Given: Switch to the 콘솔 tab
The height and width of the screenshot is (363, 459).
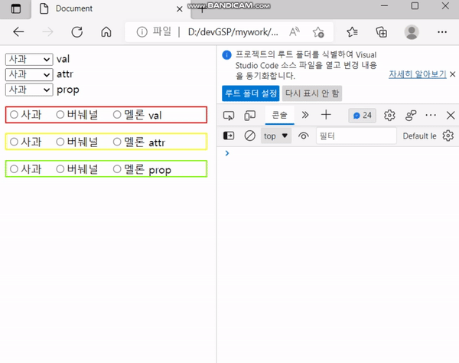Looking at the screenshot, I should tap(279, 115).
